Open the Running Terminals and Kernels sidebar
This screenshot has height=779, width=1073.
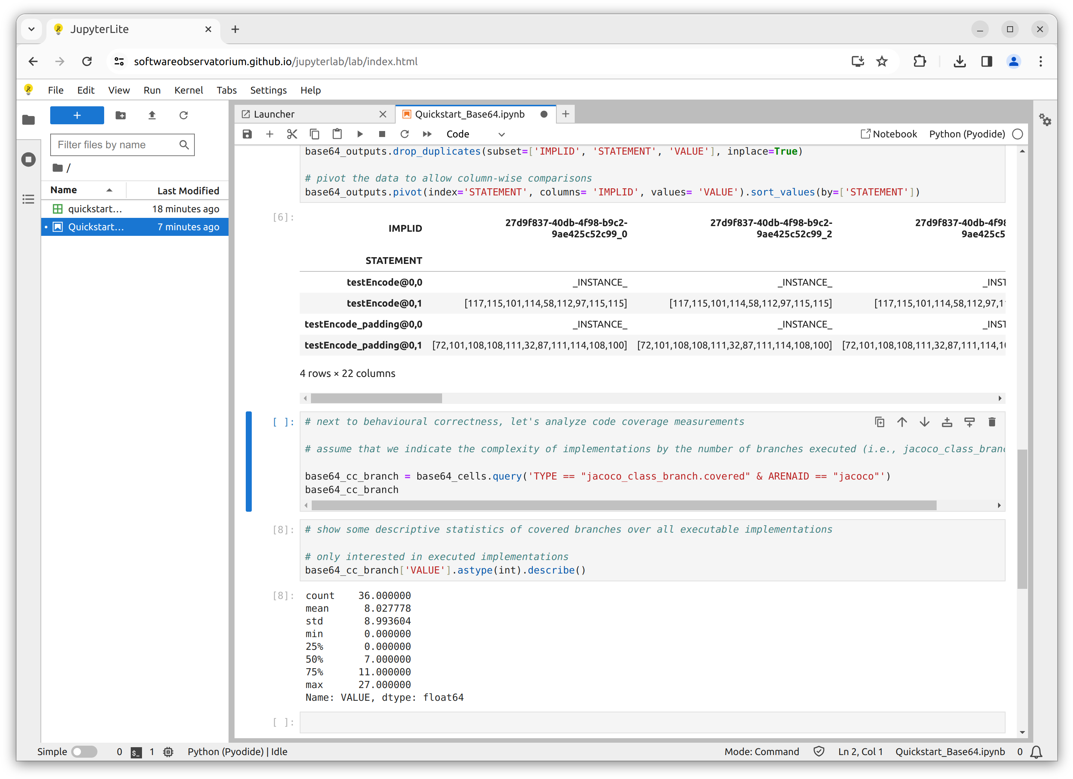point(28,159)
